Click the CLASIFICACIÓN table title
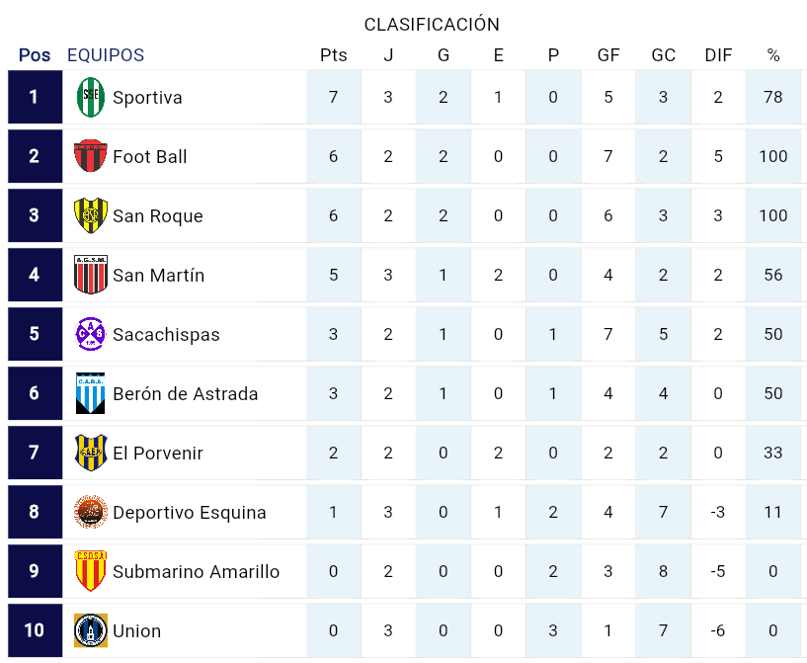 point(432,24)
